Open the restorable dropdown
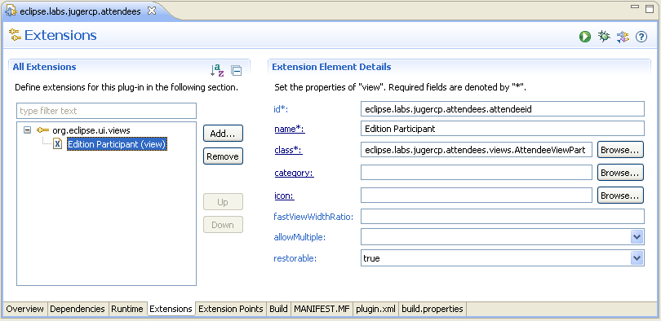Image resolution: width=661 pixels, height=321 pixels. point(637,258)
